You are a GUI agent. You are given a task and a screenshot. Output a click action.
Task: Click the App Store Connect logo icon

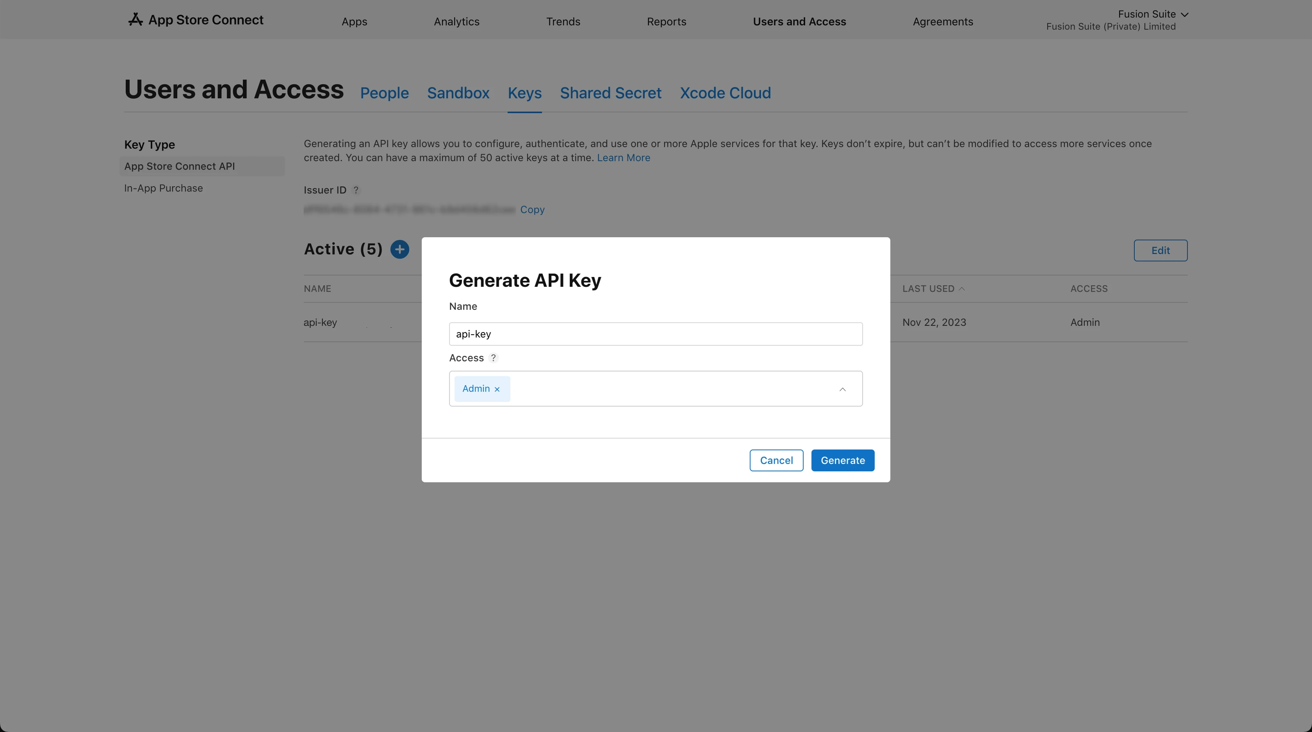(135, 20)
